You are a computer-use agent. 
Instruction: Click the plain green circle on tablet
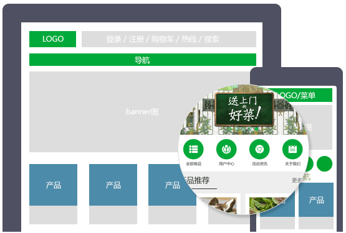[x=324, y=163]
